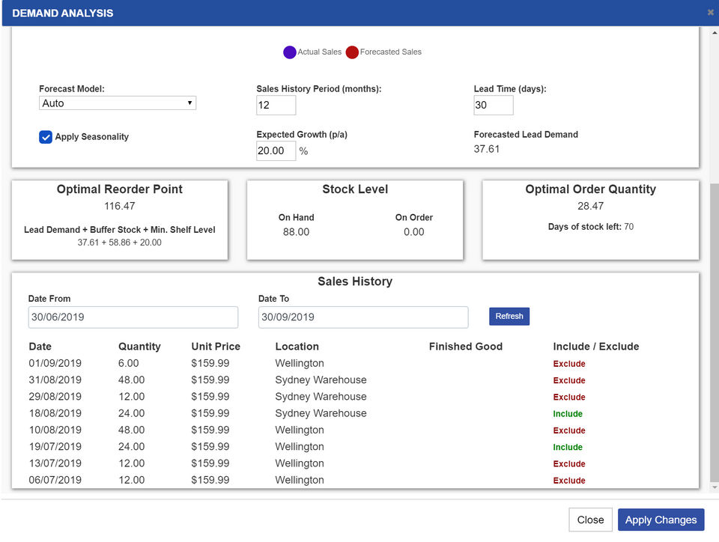Toggle Exclude for the 10/08/2019 sale
This screenshot has height=542, width=719.
coord(569,430)
